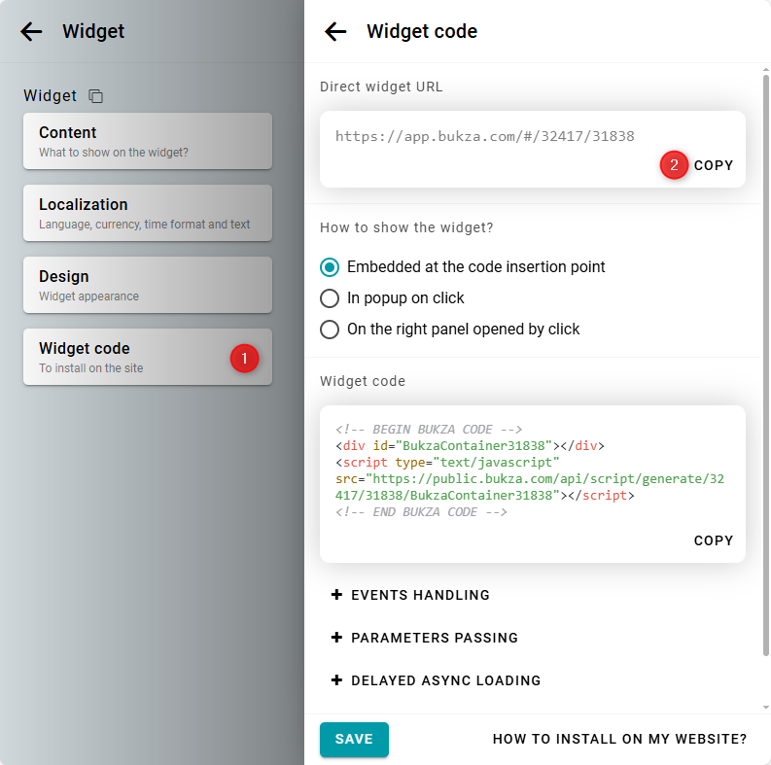Click plus icon beside Parameters Passing
This screenshot has width=771, height=765.
337,638
